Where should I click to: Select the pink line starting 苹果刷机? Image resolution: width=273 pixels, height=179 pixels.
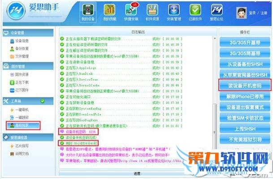click(x=122, y=161)
